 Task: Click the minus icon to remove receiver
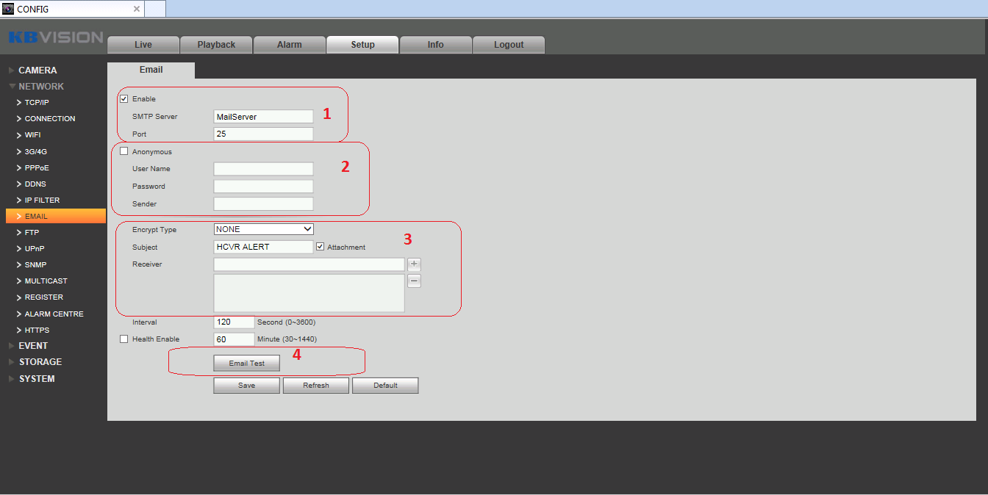pyautogui.click(x=415, y=281)
